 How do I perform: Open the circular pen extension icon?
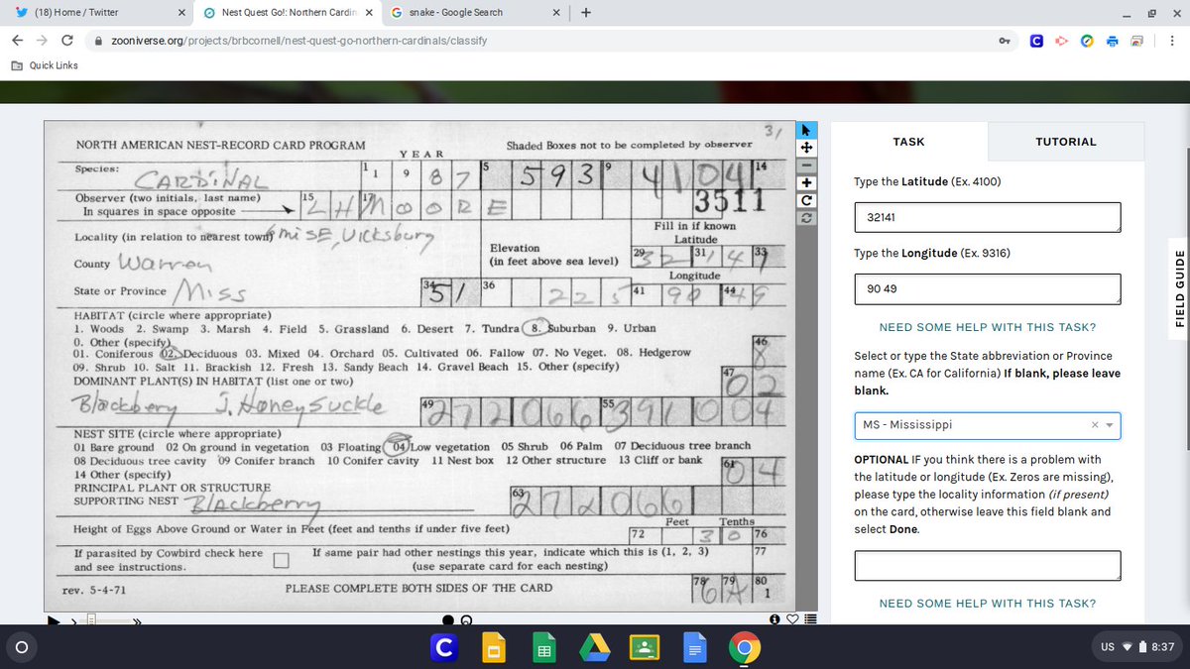coord(1087,41)
